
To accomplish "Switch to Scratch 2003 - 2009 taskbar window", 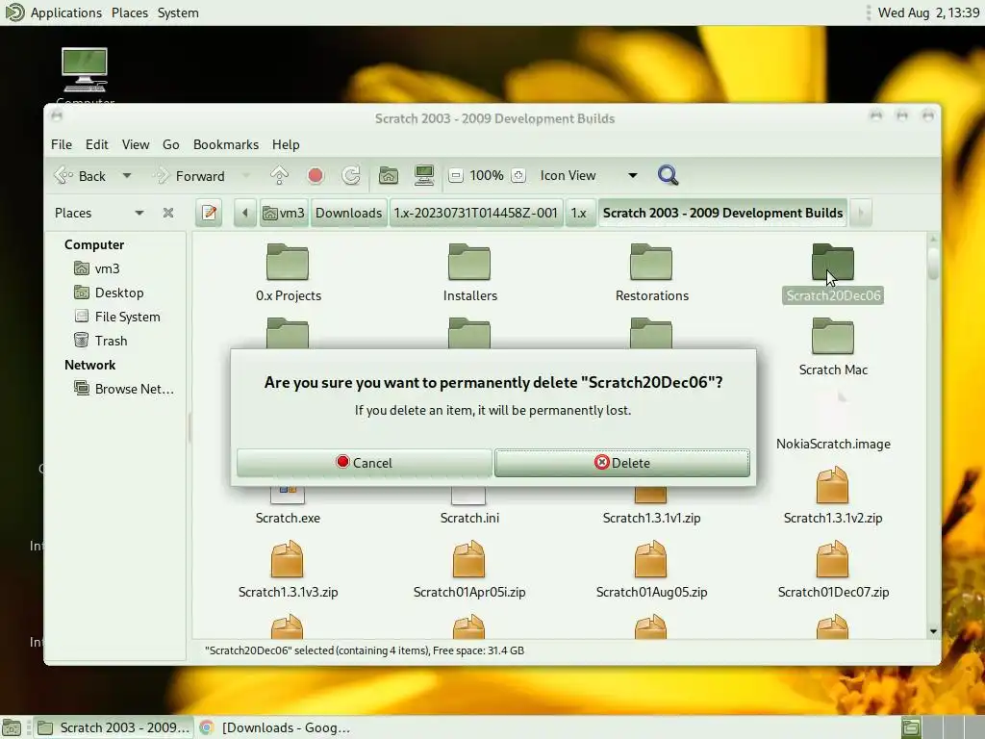I will coord(114,727).
